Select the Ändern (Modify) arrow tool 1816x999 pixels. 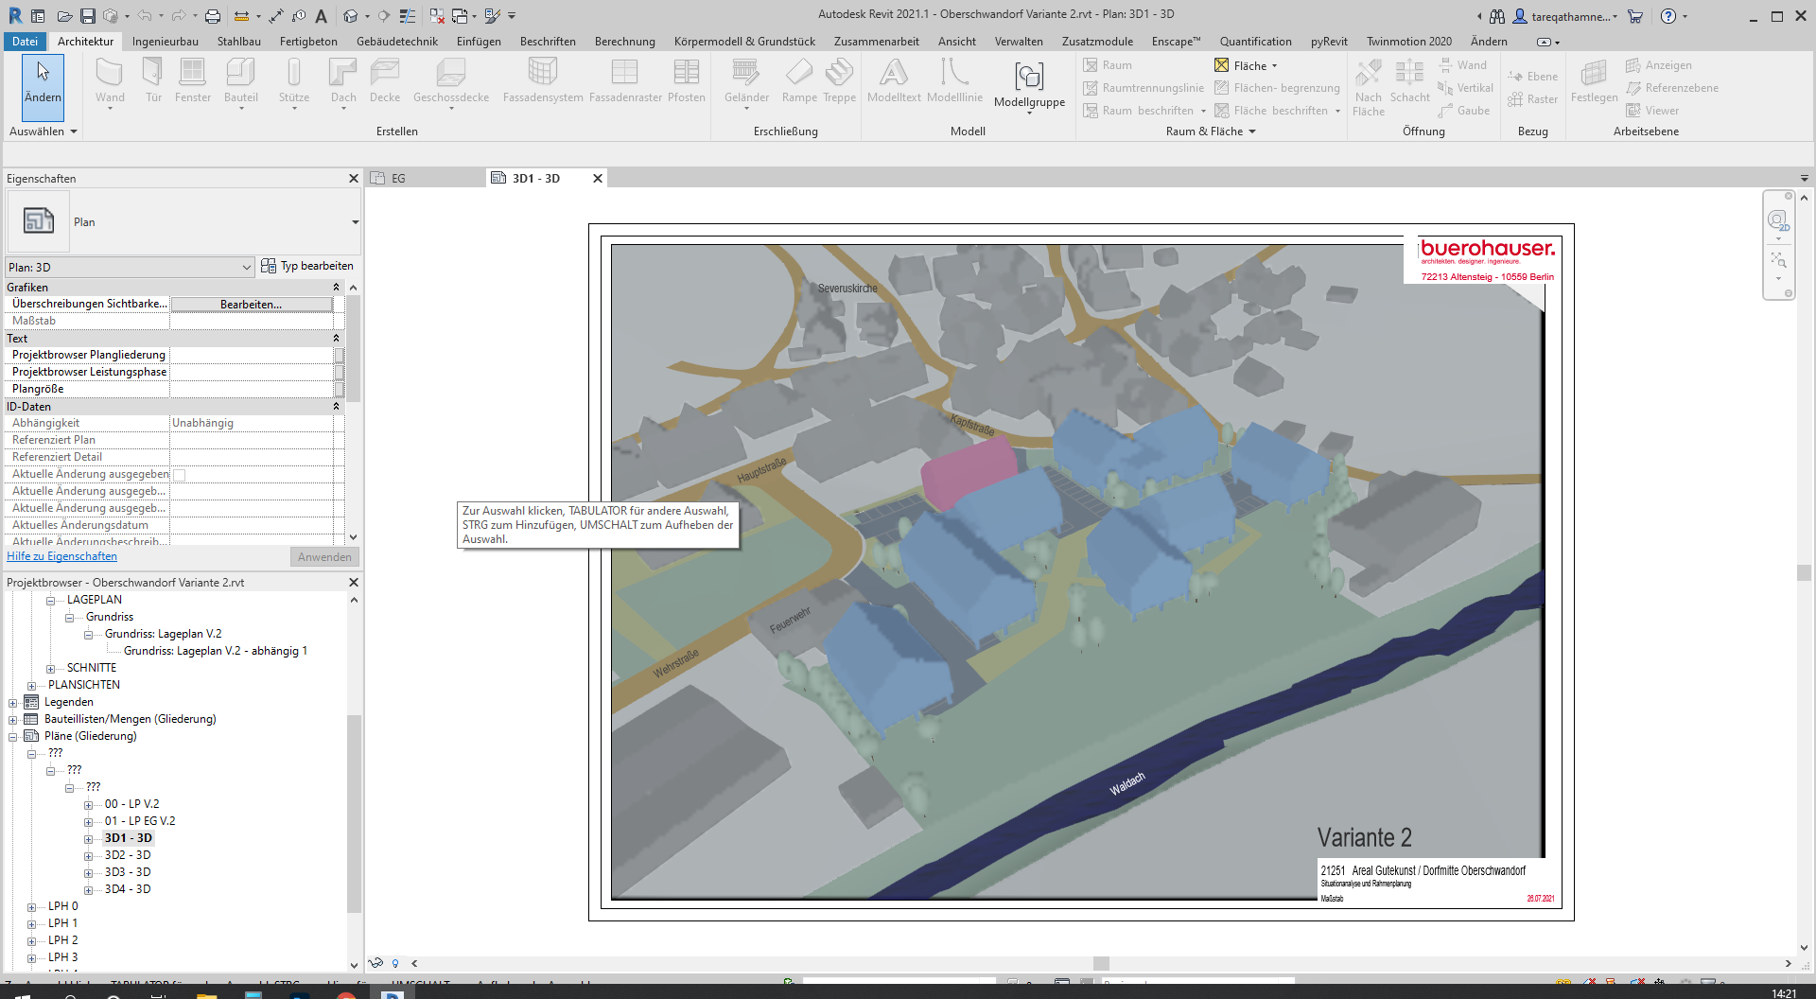43,86
